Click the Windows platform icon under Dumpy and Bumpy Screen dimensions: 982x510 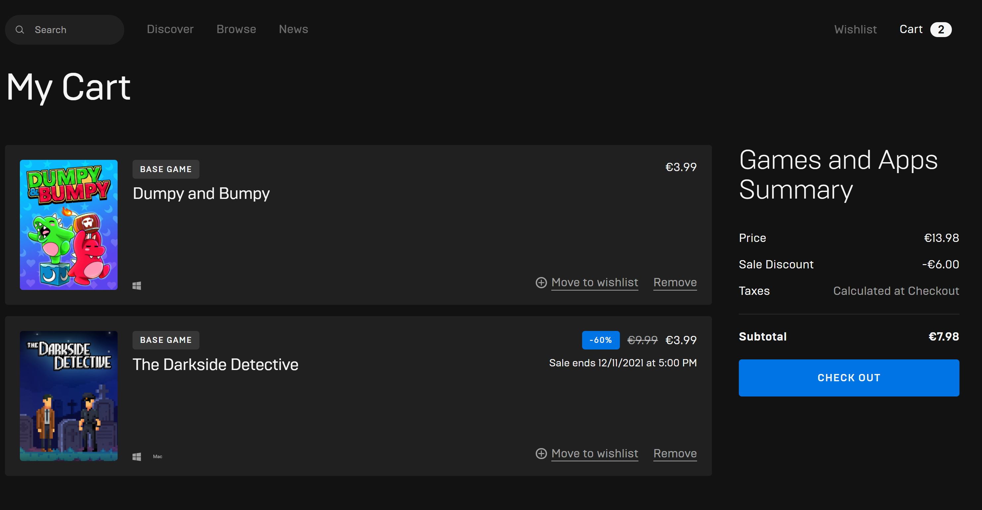click(x=137, y=286)
